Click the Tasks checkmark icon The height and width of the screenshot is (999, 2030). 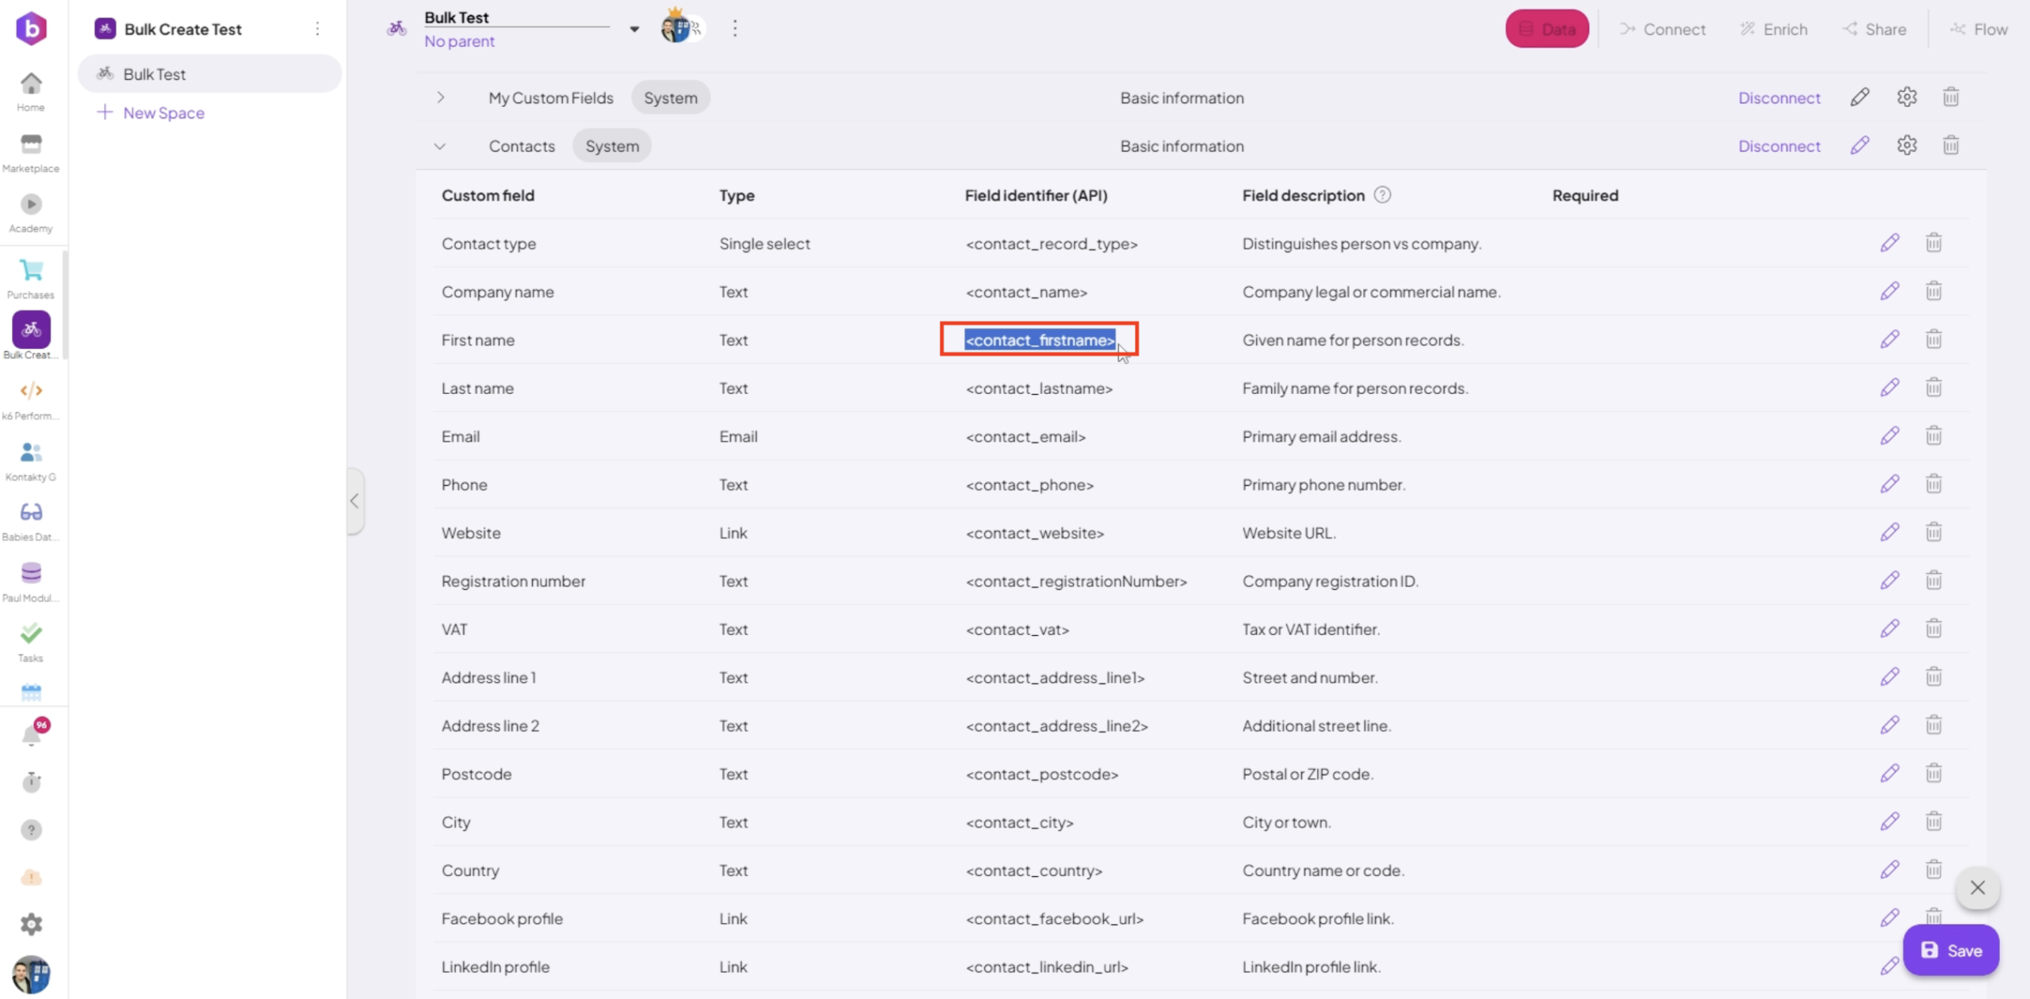(31, 634)
